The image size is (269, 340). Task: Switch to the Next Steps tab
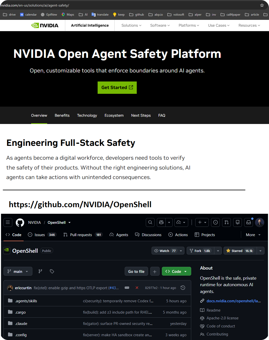141,115
